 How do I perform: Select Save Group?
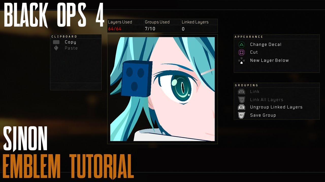click(263, 115)
